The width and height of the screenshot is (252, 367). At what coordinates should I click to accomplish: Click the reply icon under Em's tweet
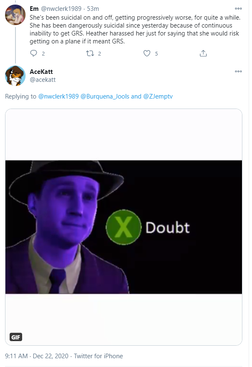click(34, 53)
